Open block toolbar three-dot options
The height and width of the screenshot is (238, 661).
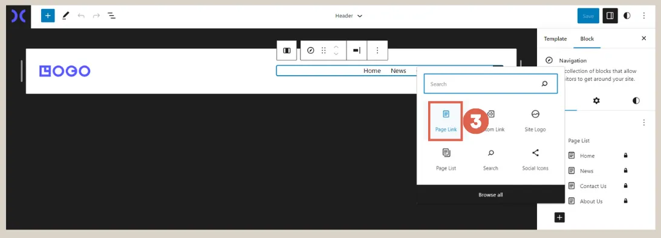pyautogui.click(x=377, y=51)
